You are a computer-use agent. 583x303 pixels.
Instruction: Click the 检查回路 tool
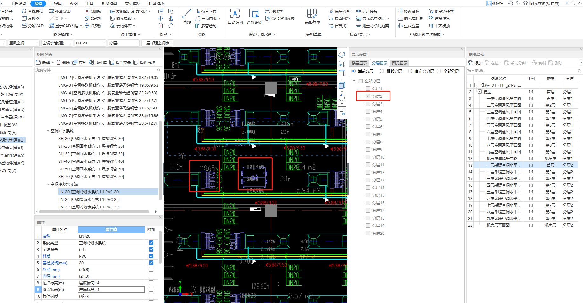point(339,18)
